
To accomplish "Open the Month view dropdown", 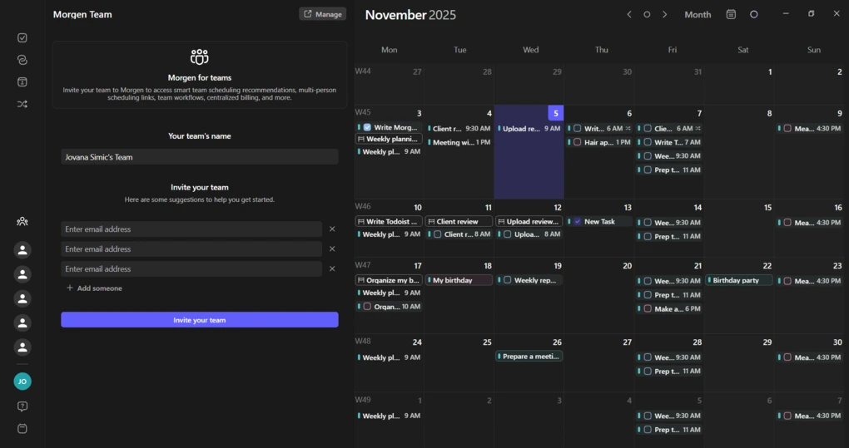I will (x=698, y=14).
